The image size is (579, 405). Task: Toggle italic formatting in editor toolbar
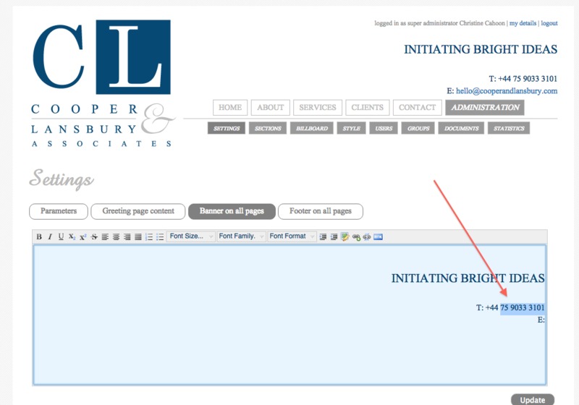(50, 236)
